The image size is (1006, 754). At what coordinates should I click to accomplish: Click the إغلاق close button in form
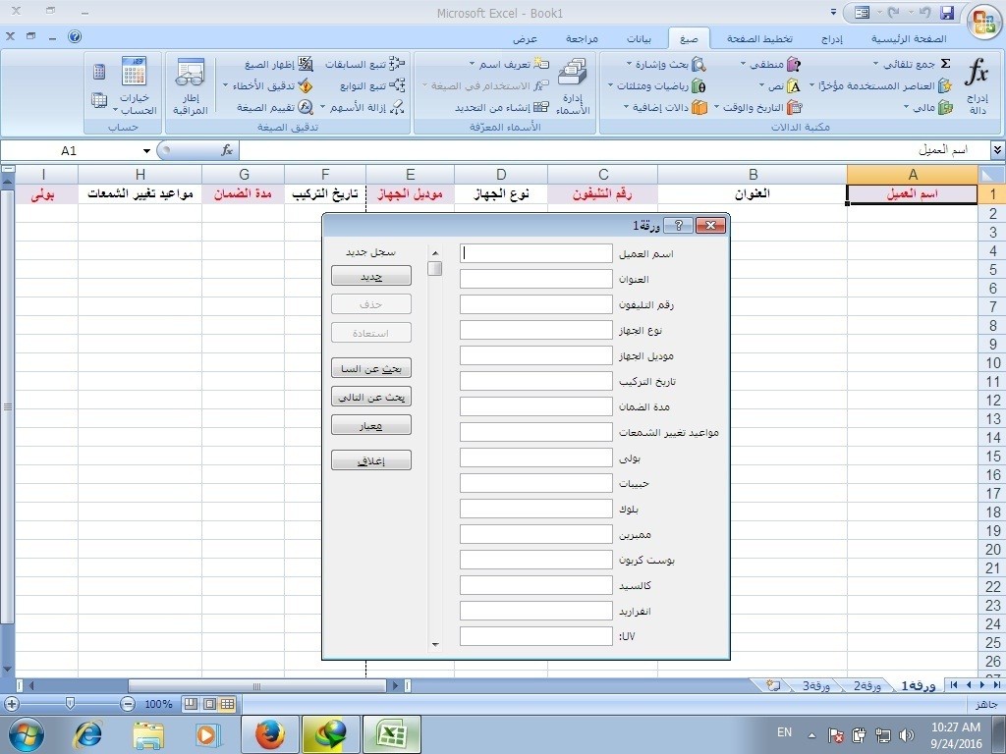(370, 460)
